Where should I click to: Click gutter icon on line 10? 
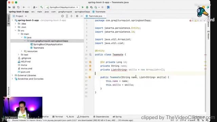click(90, 55)
